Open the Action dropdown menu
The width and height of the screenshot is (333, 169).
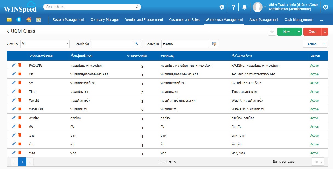click(x=315, y=44)
